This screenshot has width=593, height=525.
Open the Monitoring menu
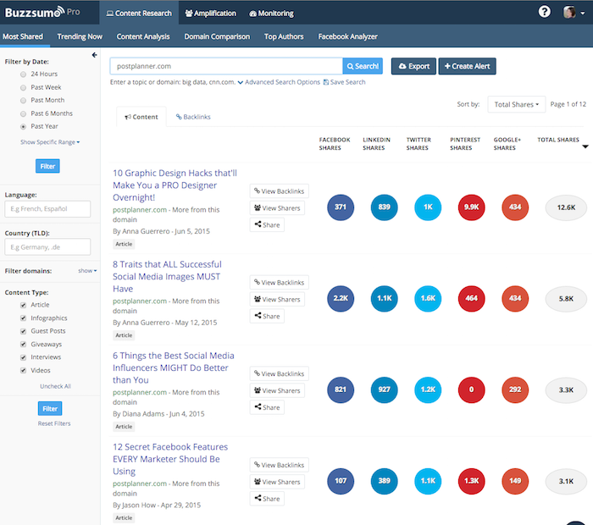pos(271,14)
